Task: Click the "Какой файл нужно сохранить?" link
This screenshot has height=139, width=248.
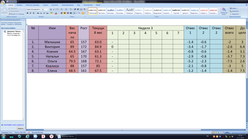Action: (x=14, y=125)
